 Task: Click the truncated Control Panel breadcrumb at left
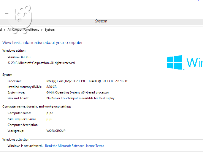tap(1, 30)
